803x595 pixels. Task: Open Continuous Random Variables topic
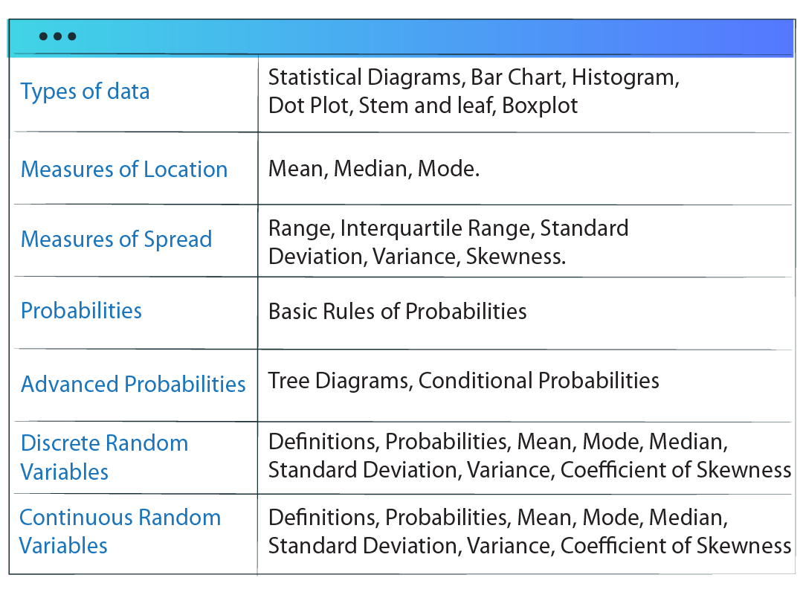click(120, 531)
